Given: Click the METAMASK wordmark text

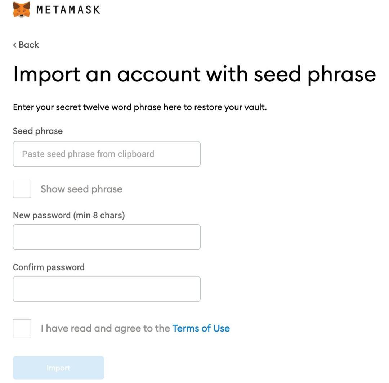Looking at the screenshot, I should pyautogui.click(x=68, y=10).
